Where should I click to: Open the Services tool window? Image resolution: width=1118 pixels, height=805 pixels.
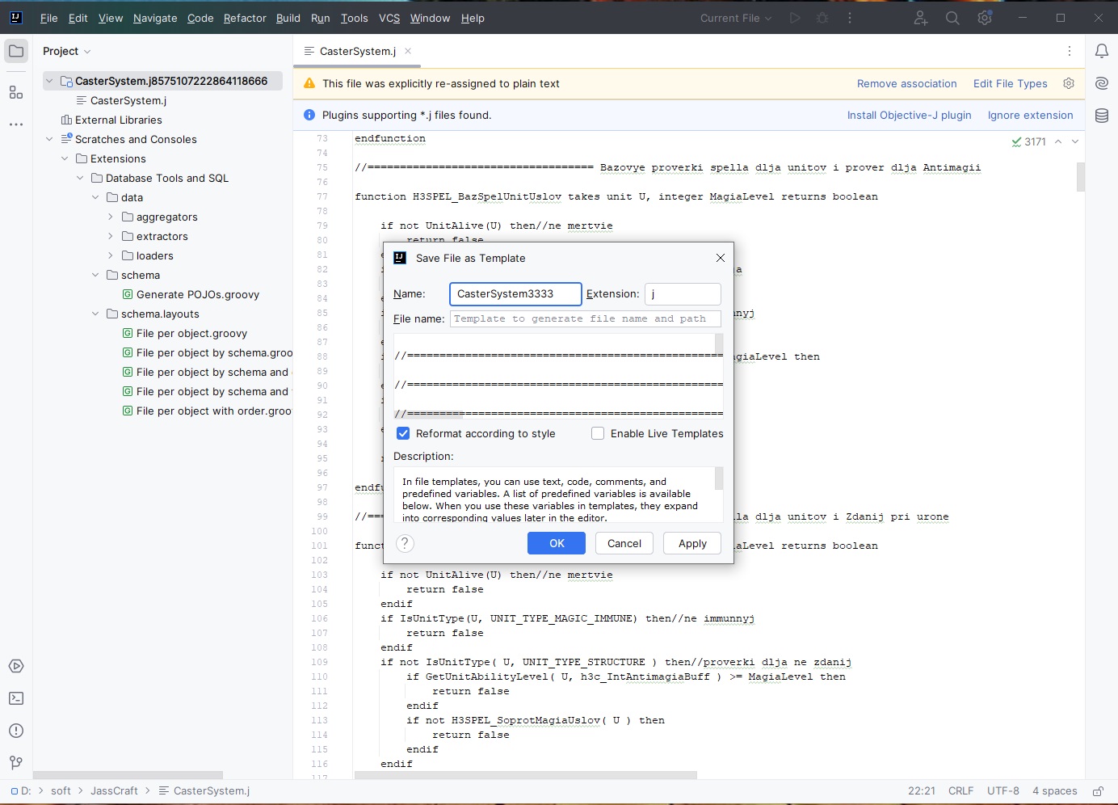16,666
